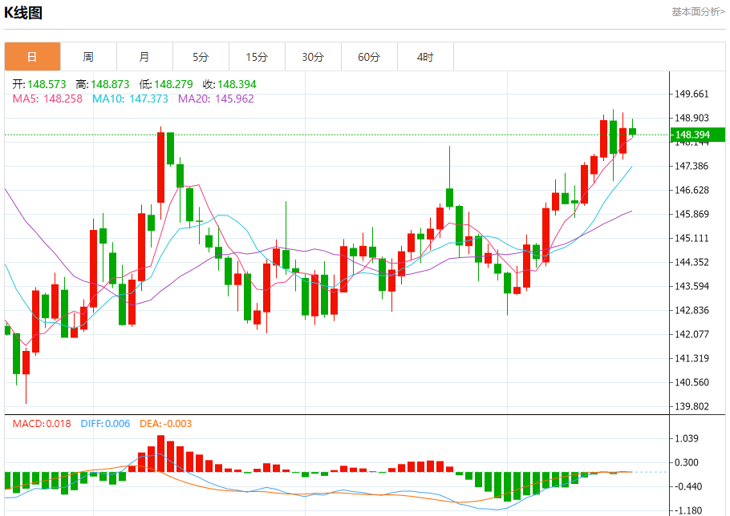Open the 4时 four-hour chart tab
Viewport: 730px width, 516px height.
[425, 57]
